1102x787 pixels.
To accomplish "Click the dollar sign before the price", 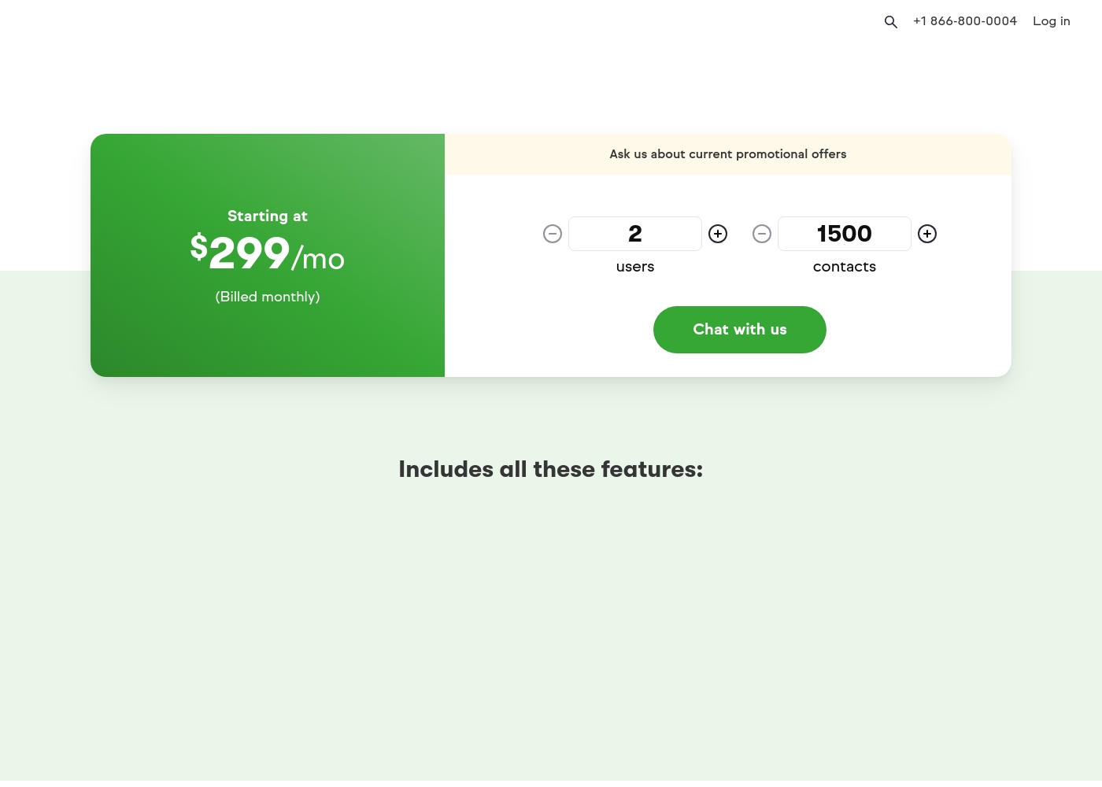I will (199, 246).
